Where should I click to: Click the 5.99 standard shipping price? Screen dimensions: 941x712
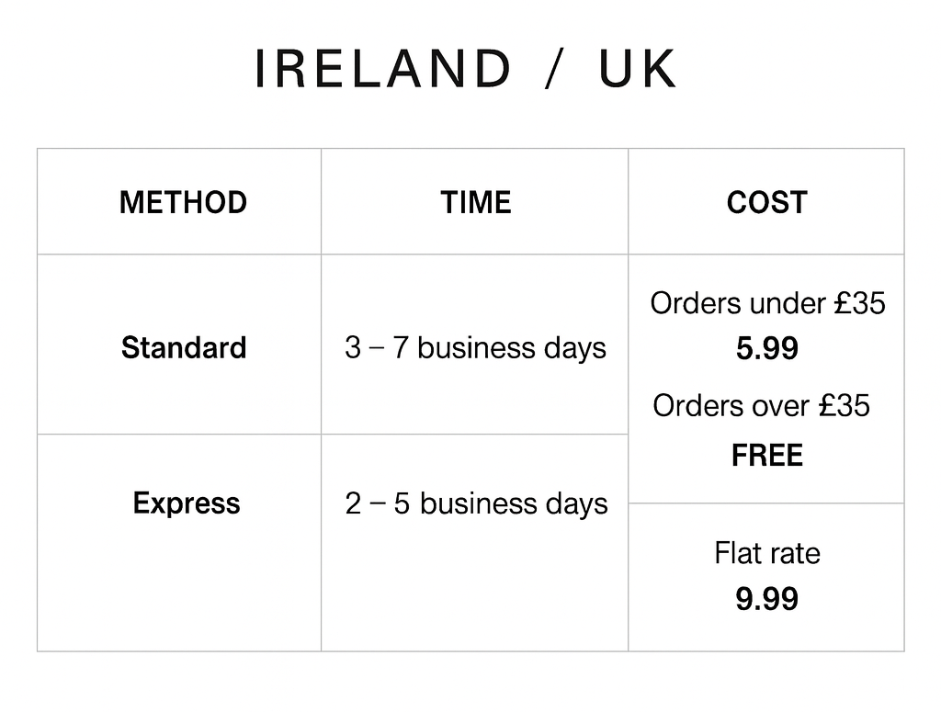(767, 349)
